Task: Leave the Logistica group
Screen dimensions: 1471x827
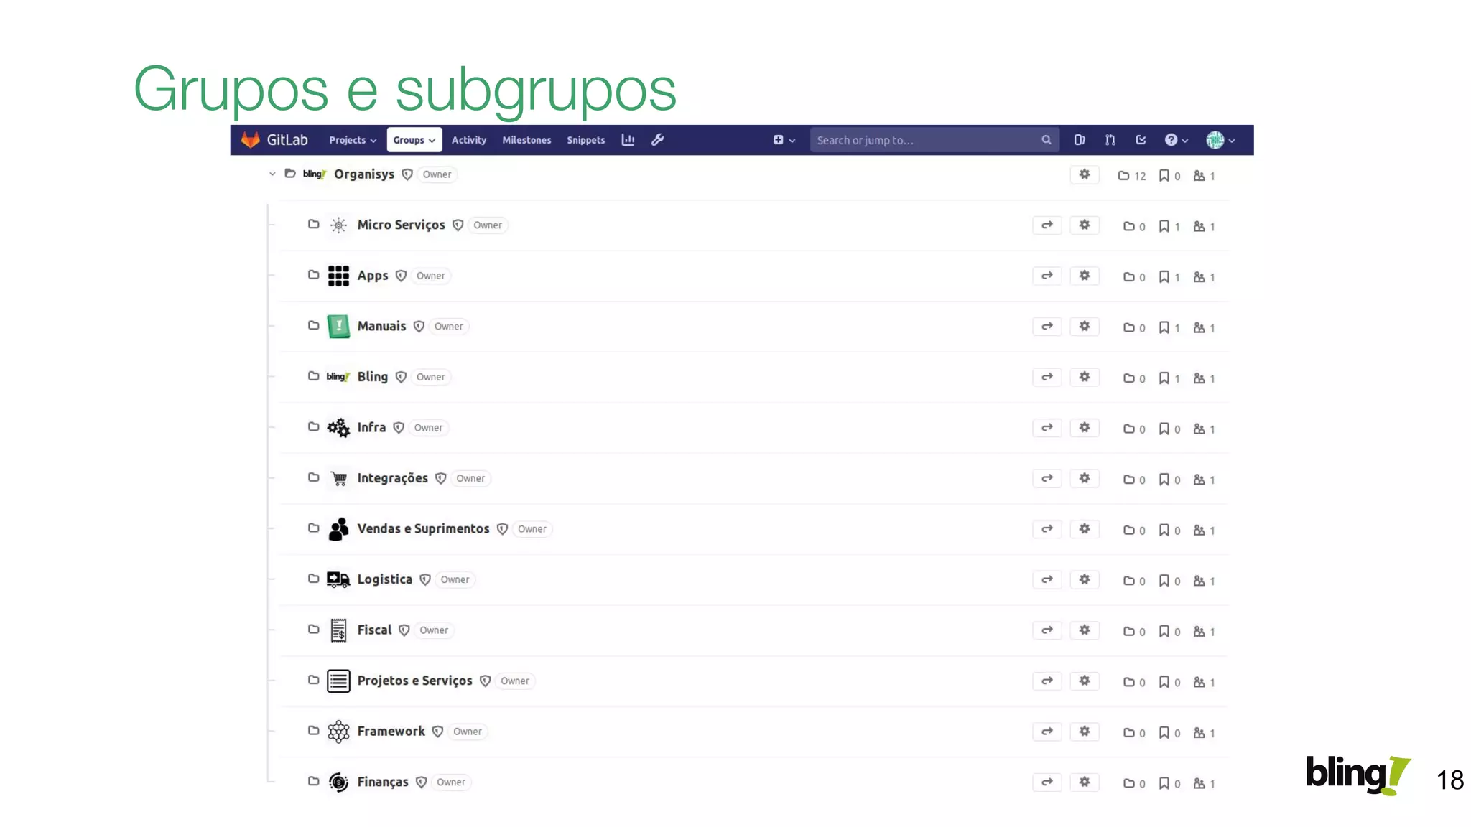Action: [x=1047, y=579]
